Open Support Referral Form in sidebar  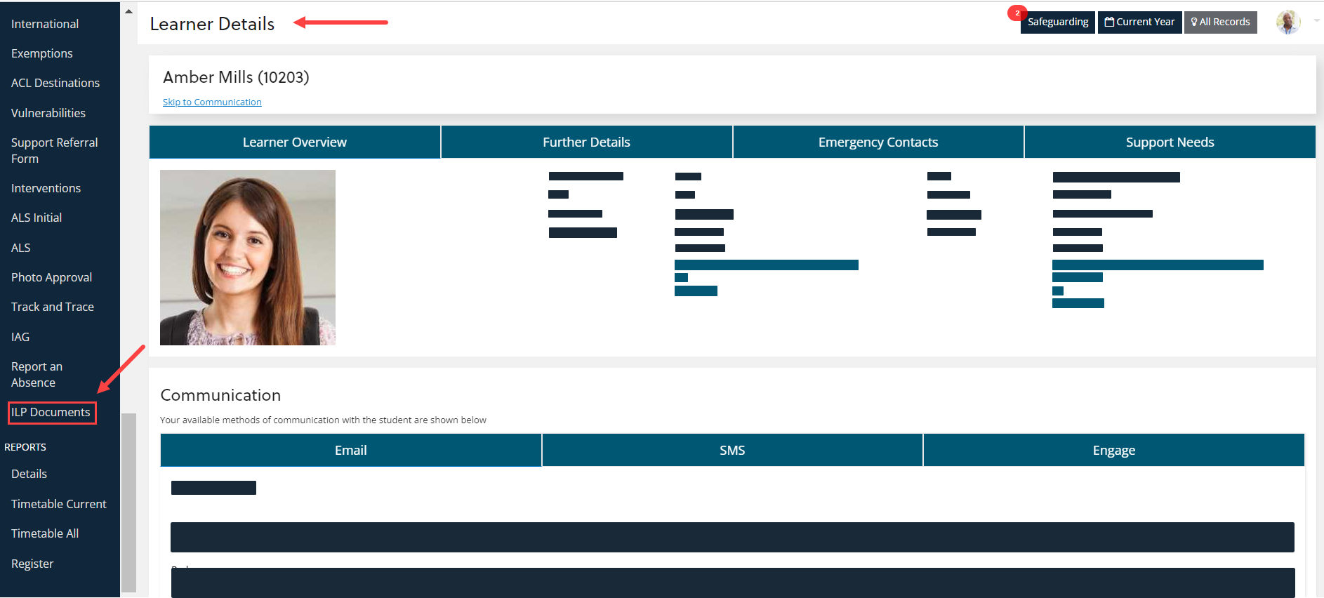coord(54,151)
